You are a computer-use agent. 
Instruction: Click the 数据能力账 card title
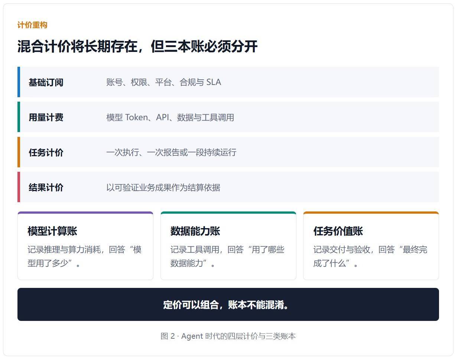(195, 231)
